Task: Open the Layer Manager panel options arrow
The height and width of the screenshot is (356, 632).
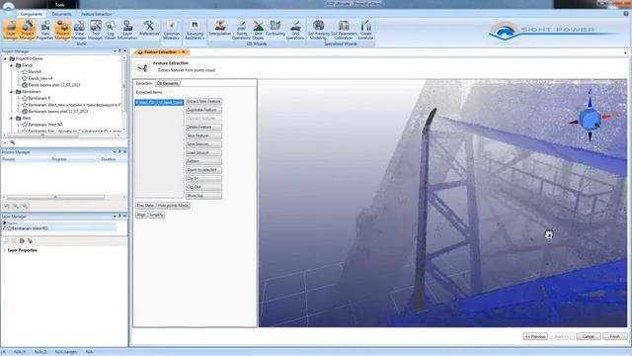Action: tap(115, 217)
